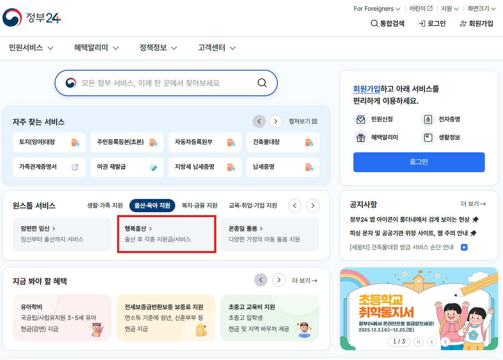Click 더 보기 next to 지금 봐야 할 혜택
The height and width of the screenshot is (360, 503).
(305, 281)
